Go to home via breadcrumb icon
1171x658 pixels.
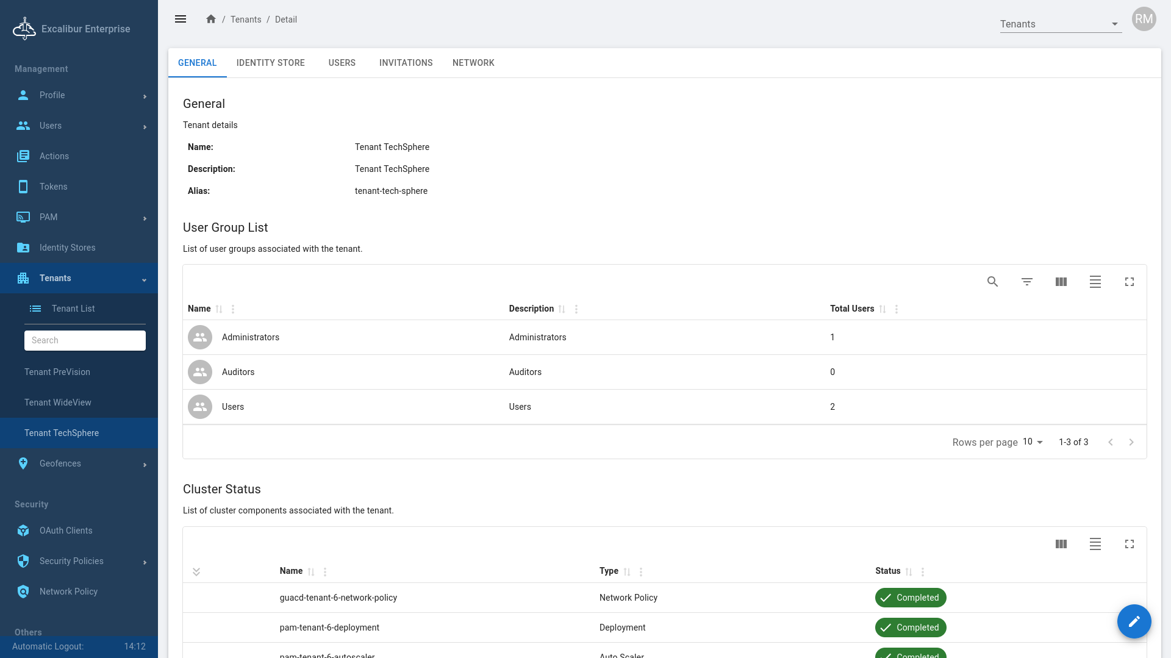[211, 19]
